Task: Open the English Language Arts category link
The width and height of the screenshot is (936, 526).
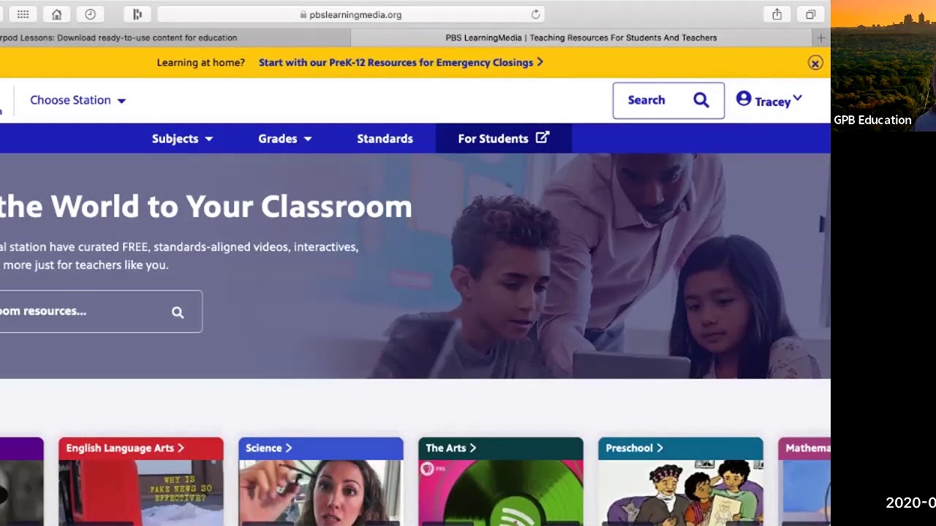Action: coord(125,448)
